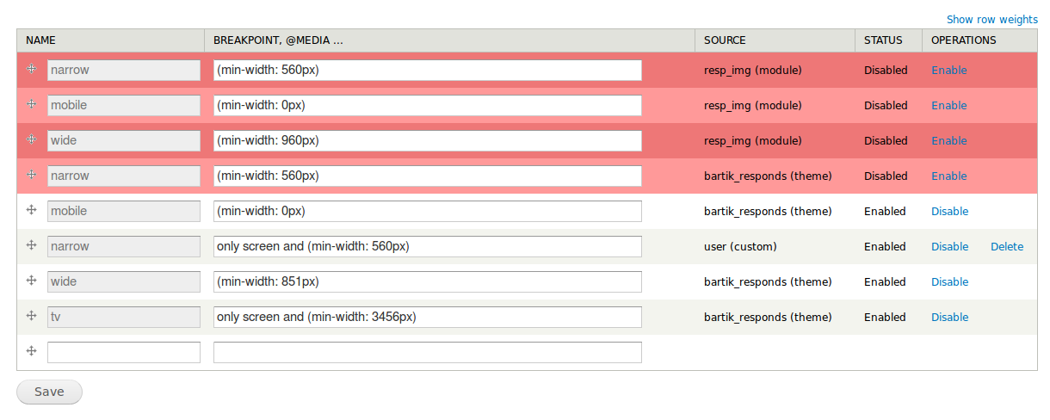Show row weights

(991, 20)
